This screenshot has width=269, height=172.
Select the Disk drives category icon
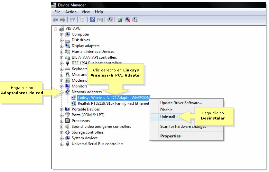tap(68, 40)
